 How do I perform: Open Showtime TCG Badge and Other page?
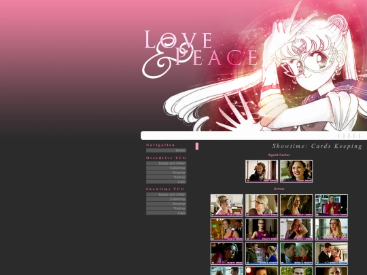[x=167, y=195]
